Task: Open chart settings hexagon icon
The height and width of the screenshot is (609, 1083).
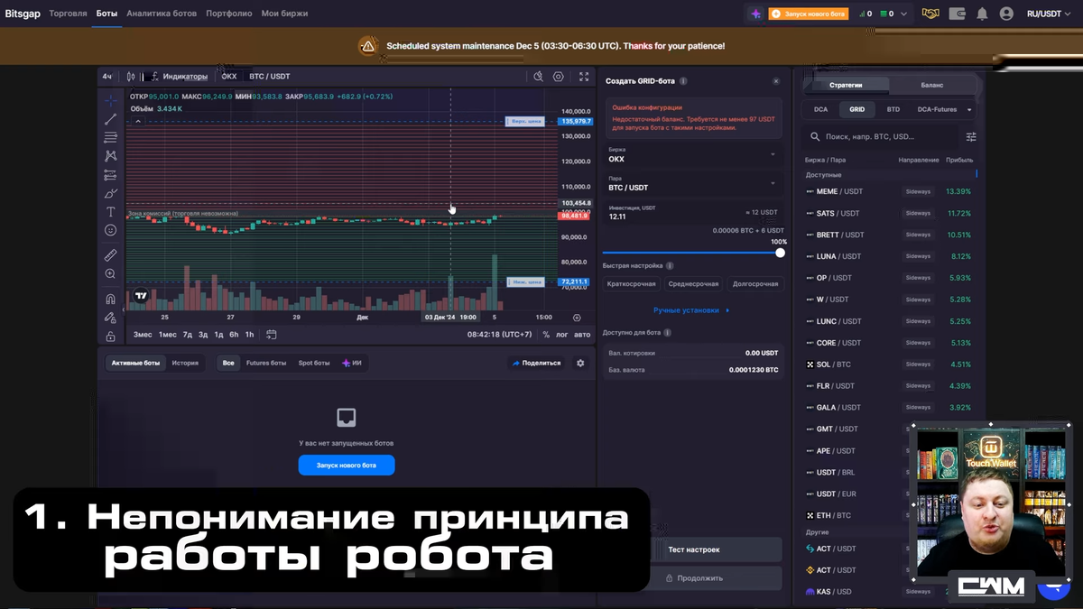Action: (559, 77)
